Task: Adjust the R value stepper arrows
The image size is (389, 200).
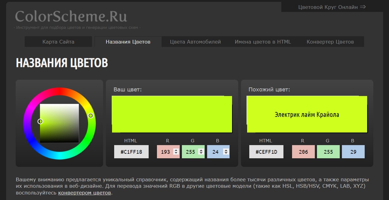Action: [176, 152]
